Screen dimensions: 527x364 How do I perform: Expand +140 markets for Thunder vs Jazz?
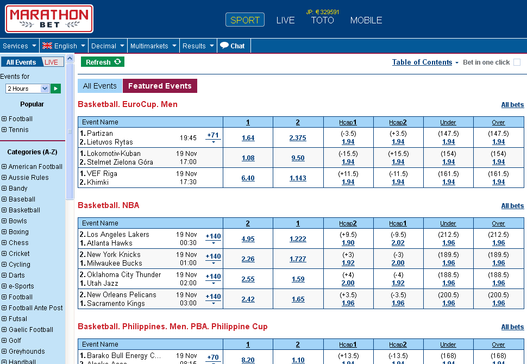pyautogui.click(x=213, y=279)
